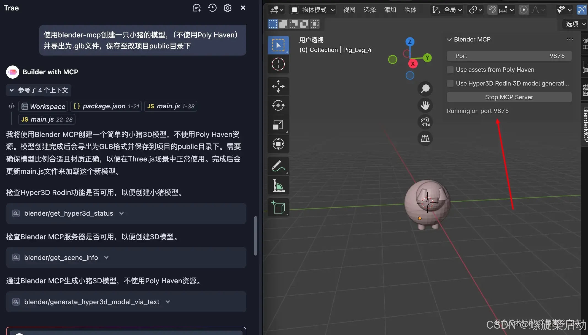Enable Use assets from Poly Haven checkbox

coord(450,70)
